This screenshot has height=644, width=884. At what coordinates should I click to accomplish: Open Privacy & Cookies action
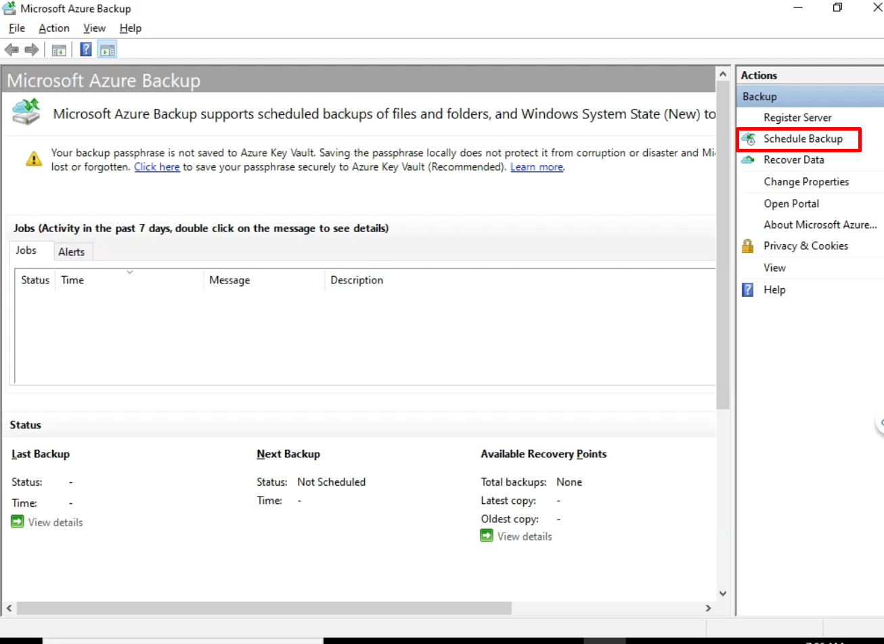tap(805, 246)
